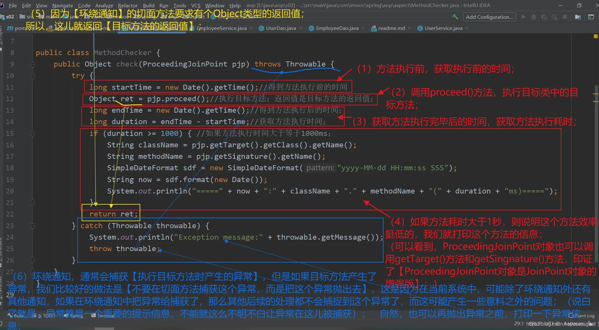
Task: Close the readme.md tab
Action: [x=409, y=28]
